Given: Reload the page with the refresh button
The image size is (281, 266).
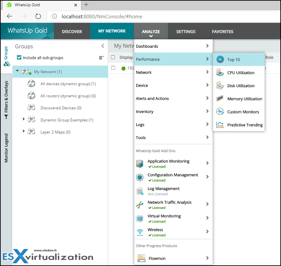Looking at the screenshot, I should [x=38, y=16].
